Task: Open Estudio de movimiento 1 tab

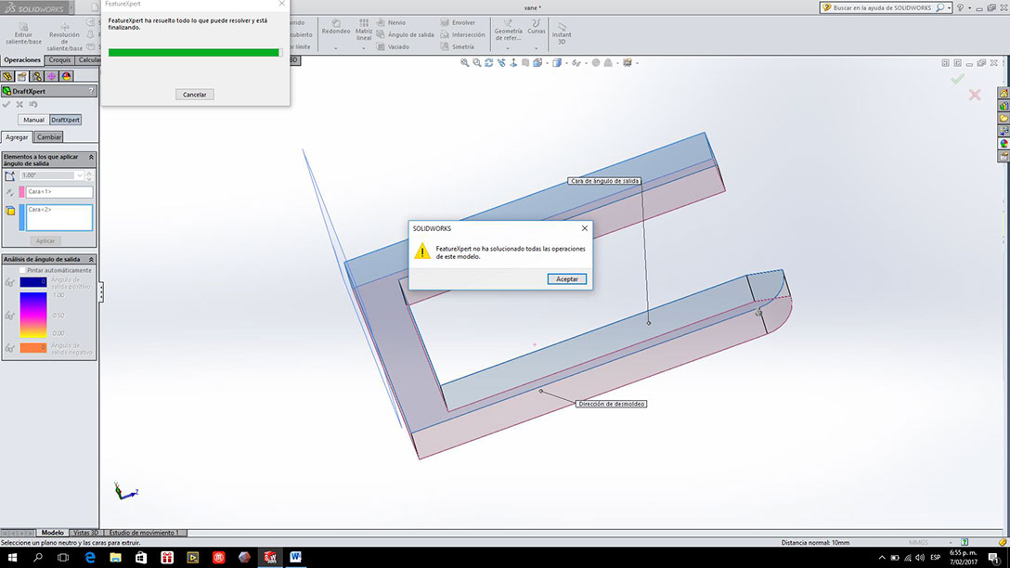Action: tap(144, 533)
